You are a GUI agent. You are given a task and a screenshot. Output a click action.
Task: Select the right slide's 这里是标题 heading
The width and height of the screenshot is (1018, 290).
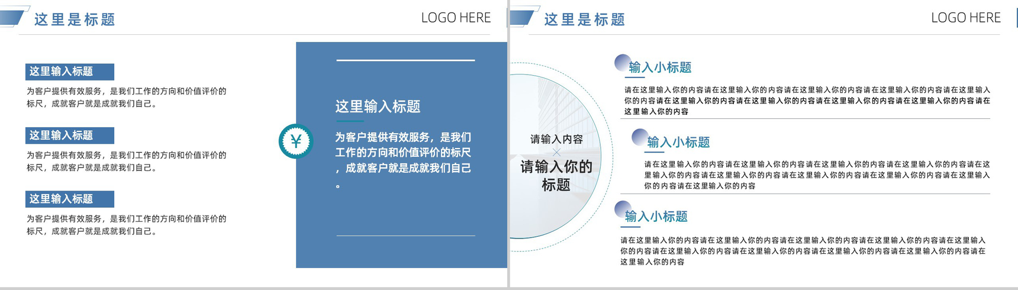click(585, 20)
